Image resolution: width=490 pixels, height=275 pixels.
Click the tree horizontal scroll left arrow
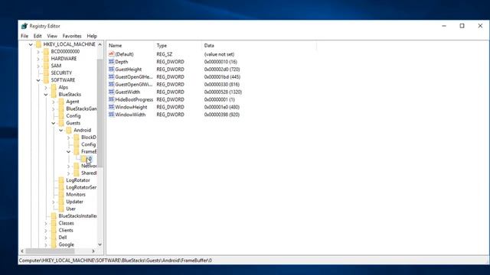(x=22, y=251)
